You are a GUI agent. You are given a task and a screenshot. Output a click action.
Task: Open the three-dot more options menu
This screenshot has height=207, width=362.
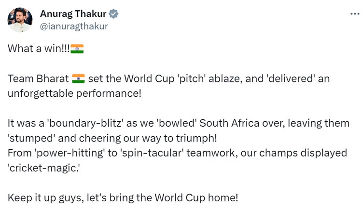click(354, 13)
